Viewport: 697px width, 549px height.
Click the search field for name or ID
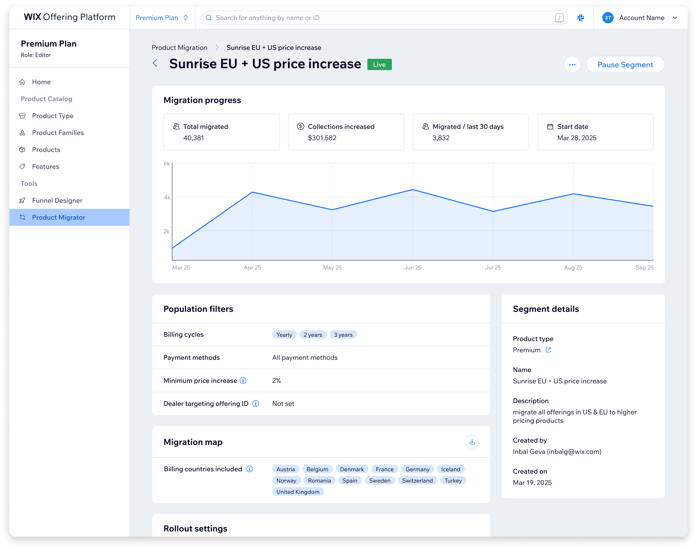point(384,18)
